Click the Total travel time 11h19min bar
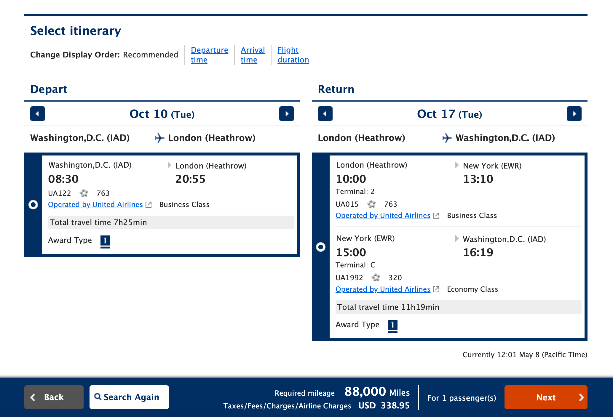The width and height of the screenshot is (613, 417). (x=459, y=307)
